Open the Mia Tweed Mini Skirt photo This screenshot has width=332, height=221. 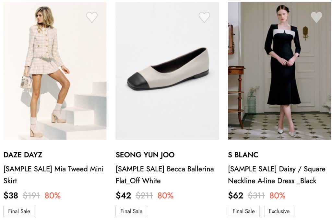pos(55,71)
